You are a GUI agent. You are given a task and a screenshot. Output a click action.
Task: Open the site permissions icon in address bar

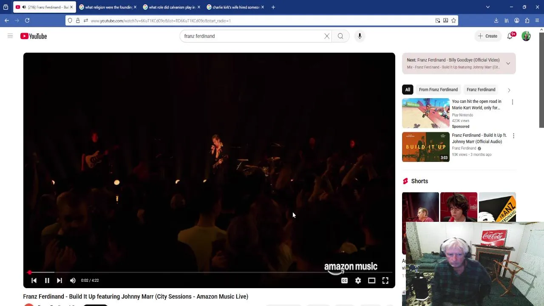[86, 20]
